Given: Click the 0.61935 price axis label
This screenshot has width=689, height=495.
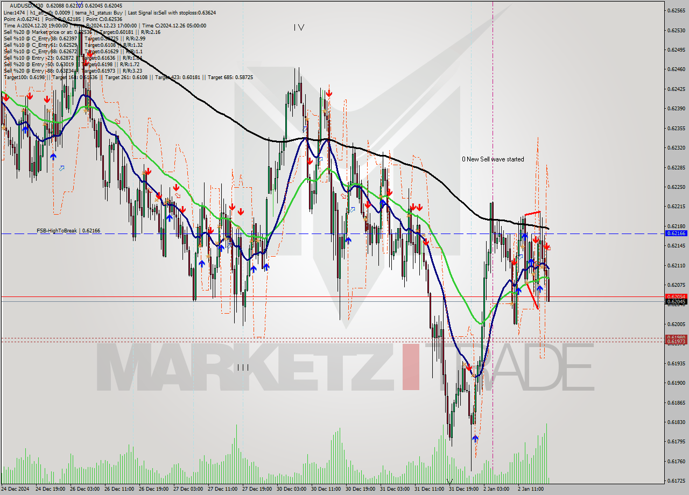Looking at the screenshot, I should 677,363.
